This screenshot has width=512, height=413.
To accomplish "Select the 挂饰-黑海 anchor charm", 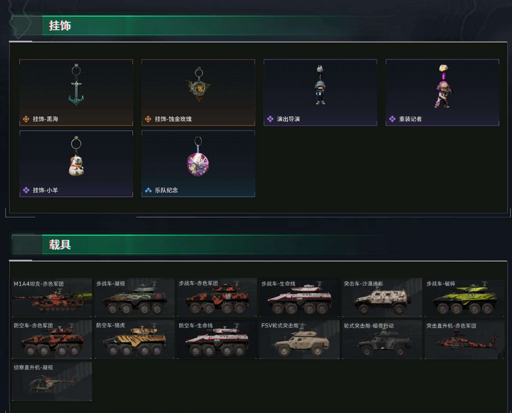I will [x=76, y=92].
